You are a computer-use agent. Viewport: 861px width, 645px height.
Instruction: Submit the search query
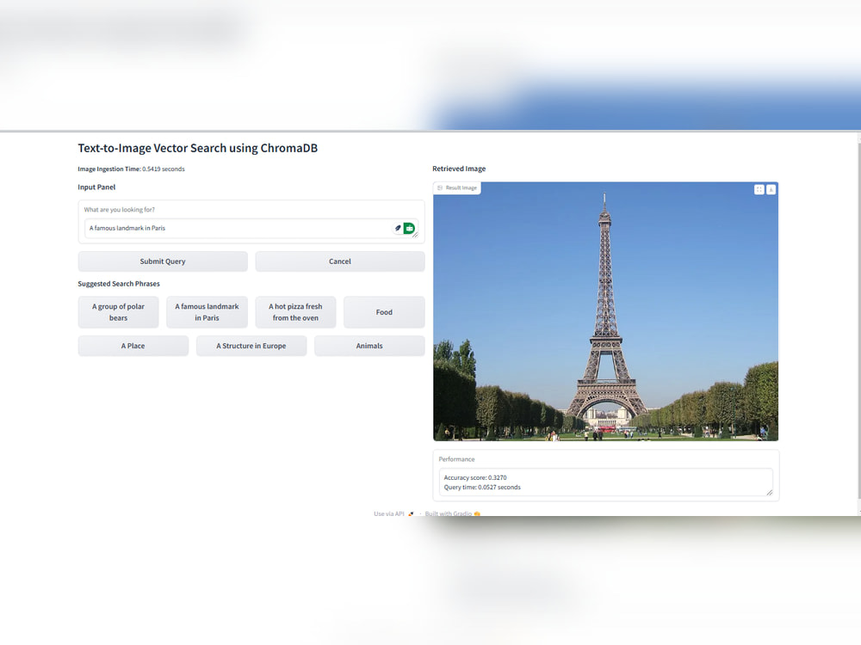click(x=163, y=261)
